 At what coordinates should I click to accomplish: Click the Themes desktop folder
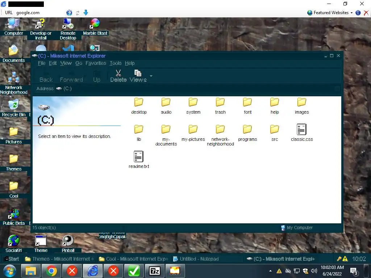[13, 163]
